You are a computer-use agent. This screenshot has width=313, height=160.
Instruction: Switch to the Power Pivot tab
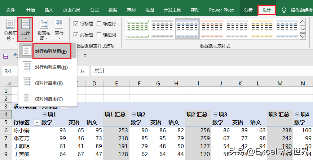tap(221, 10)
